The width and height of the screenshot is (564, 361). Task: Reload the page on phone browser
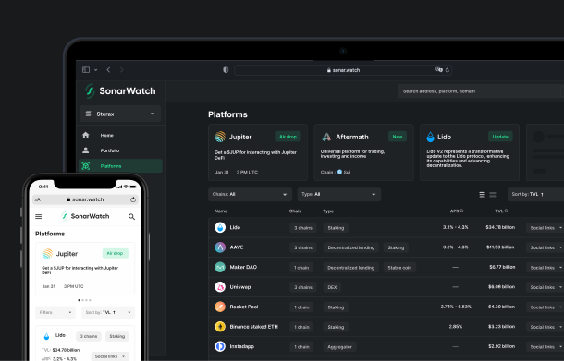pyautogui.click(x=133, y=199)
